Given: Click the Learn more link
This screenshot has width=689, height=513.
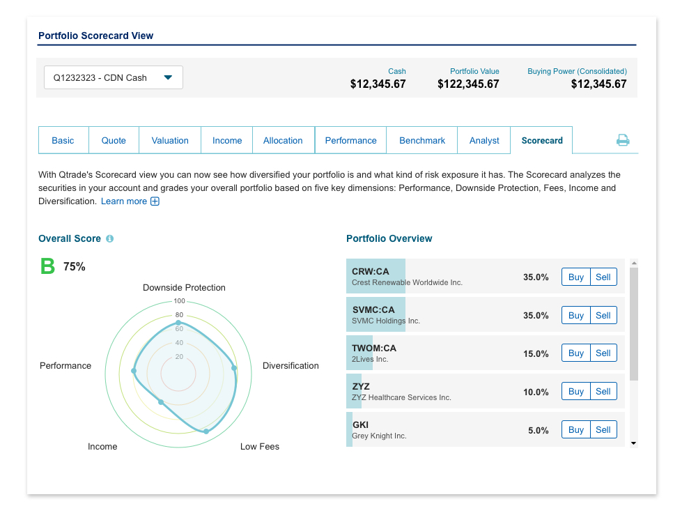Looking at the screenshot, I should (x=124, y=201).
